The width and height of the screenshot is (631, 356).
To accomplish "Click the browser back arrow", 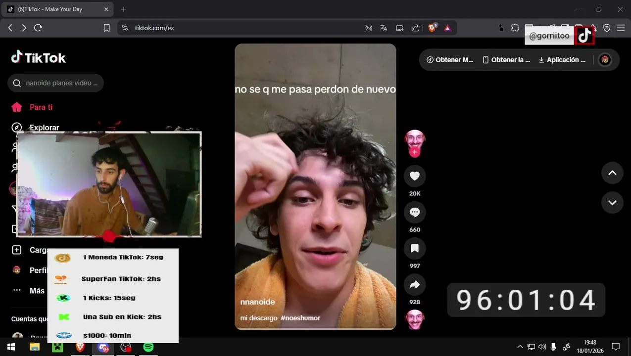I will click(x=10, y=28).
